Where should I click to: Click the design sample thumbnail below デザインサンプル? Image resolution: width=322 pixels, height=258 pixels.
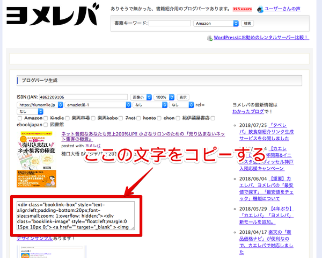click(52, 252)
